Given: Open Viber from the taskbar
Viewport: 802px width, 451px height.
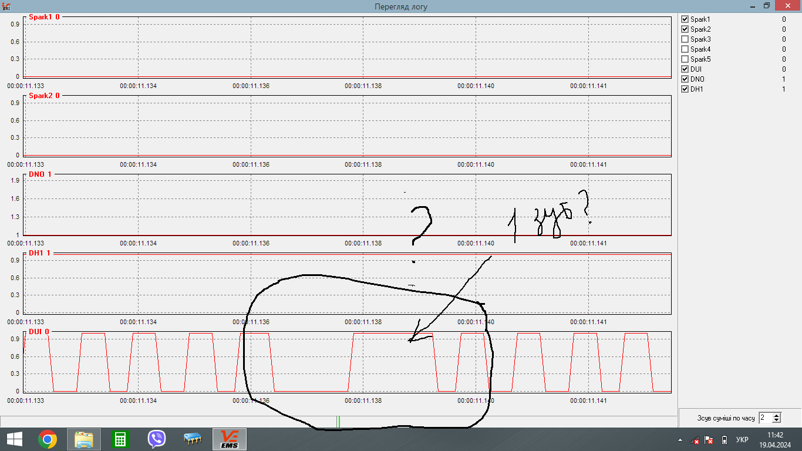Looking at the screenshot, I should (x=157, y=439).
